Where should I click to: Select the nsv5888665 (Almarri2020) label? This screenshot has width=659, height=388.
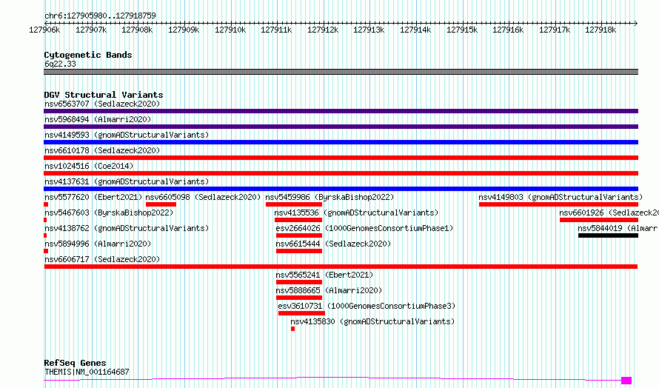pyautogui.click(x=329, y=290)
